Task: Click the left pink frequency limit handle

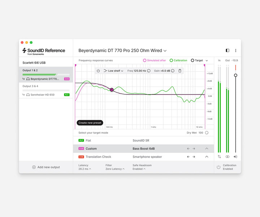Action: [75, 65]
